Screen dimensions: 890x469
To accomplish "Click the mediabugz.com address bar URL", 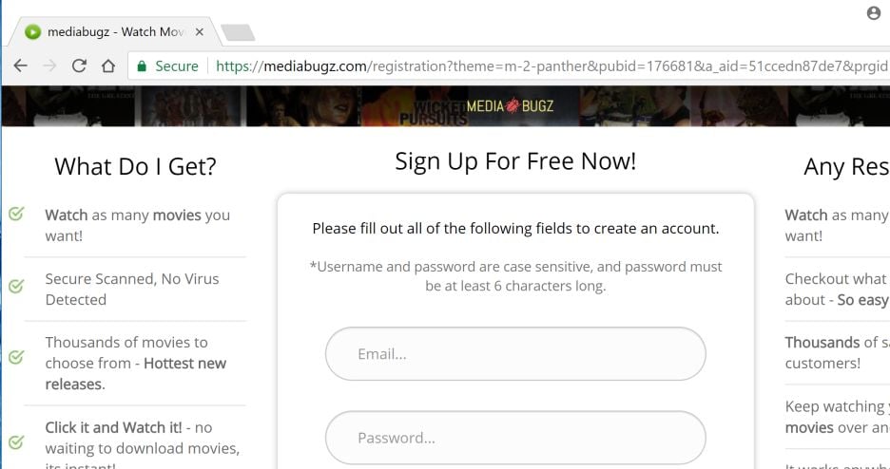I will point(475,66).
